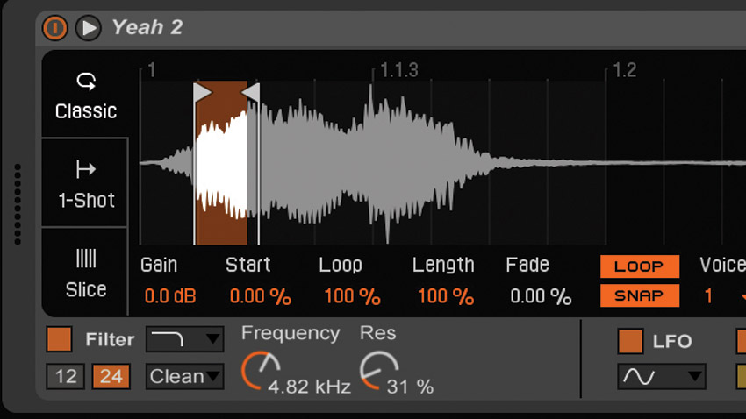The height and width of the screenshot is (419, 746).
Task: Toggle the LOOP button
Action: [640, 266]
